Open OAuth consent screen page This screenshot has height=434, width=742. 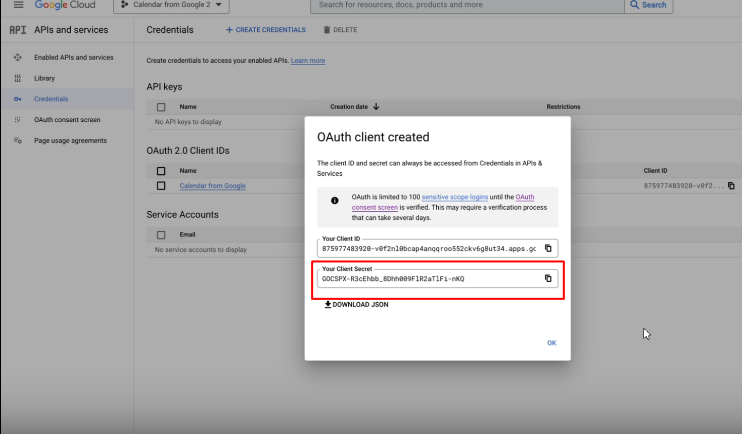click(67, 120)
